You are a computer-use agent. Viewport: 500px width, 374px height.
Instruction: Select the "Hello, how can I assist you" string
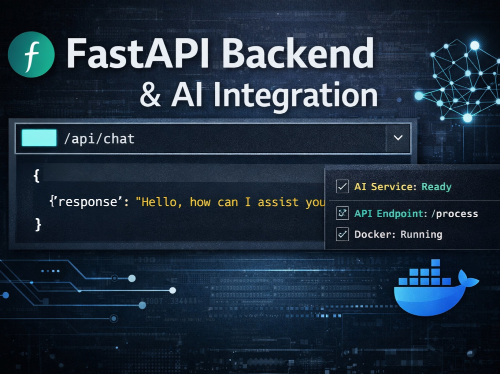[x=230, y=202]
